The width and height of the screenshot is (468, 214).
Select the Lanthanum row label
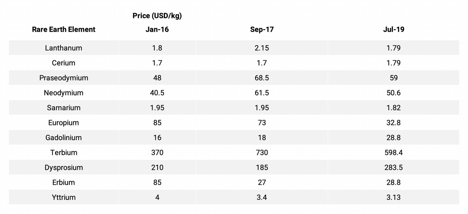tap(63, 48)
